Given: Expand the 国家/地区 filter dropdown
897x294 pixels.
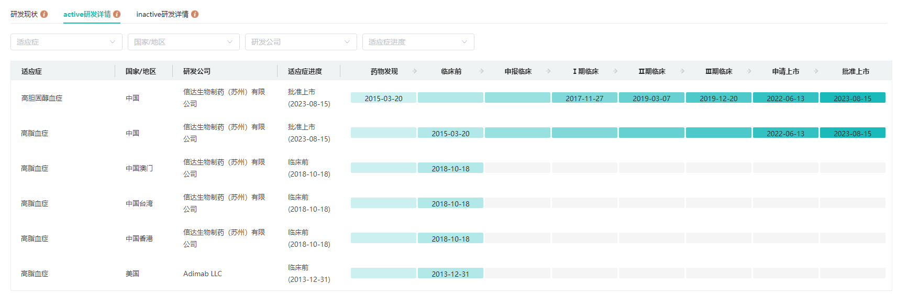Looking at the screenshot, I should 184,42.
